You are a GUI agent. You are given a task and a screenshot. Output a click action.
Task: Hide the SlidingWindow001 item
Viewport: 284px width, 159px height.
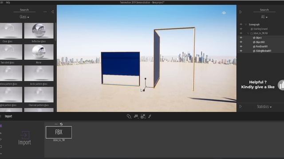tap(241, 51)
